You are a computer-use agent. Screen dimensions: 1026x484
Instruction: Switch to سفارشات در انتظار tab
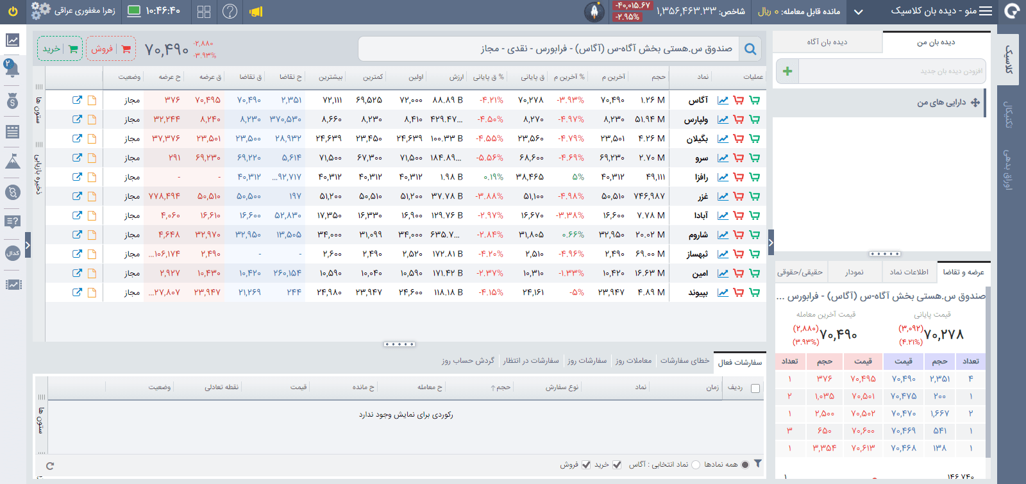tap(531, 361)
